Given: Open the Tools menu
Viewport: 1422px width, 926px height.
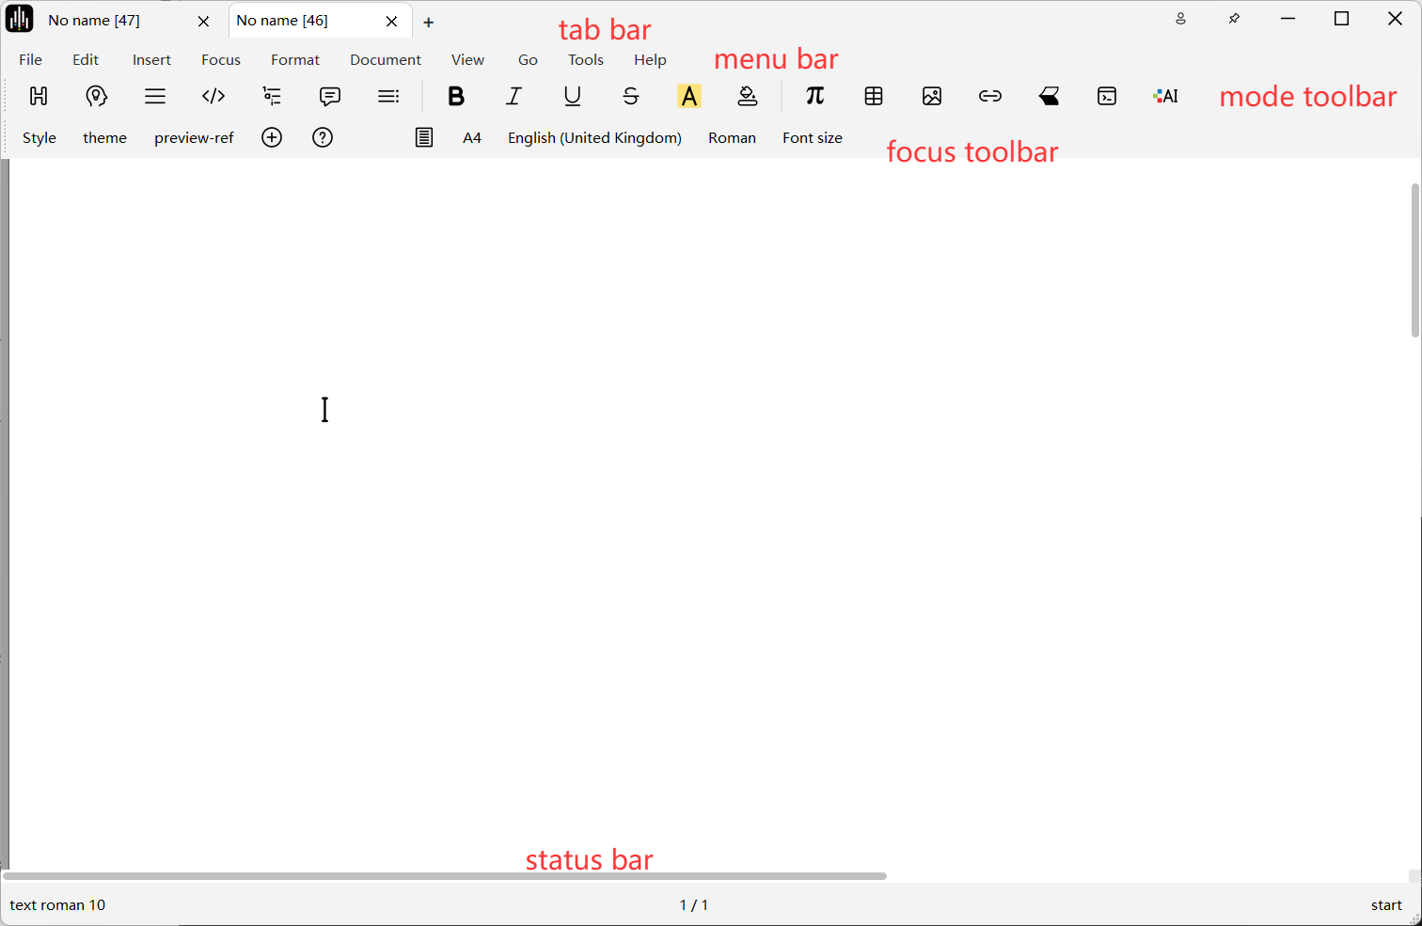Looking at the screenshot, I should [x=586, y=59].
